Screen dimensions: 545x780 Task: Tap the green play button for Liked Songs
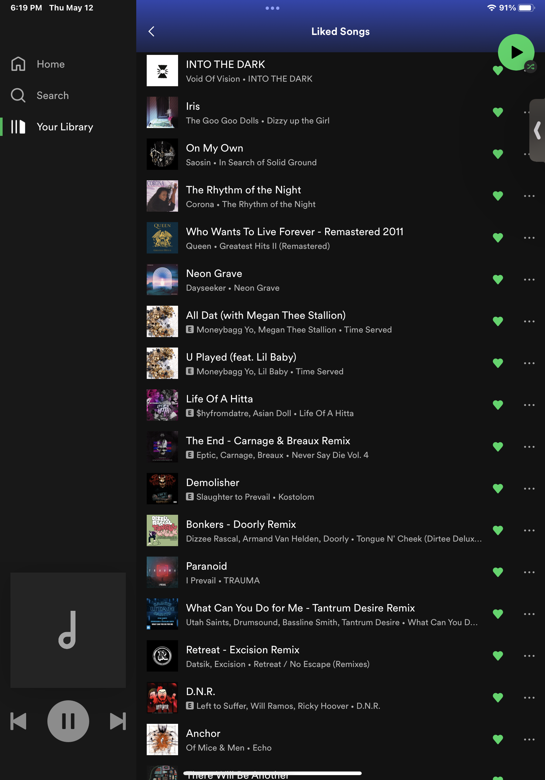click(x=516, y=52)
